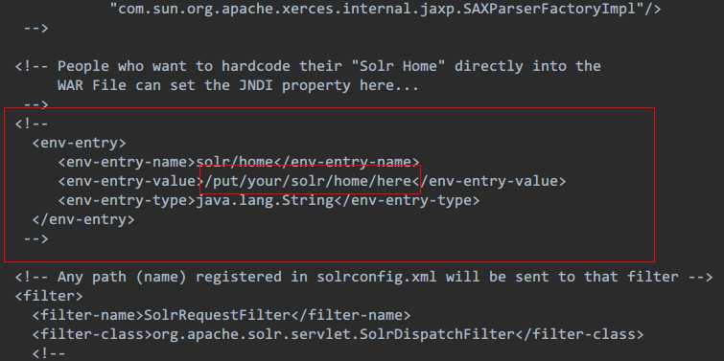Screen dimensions: 724x361
Task: Place cursor in /put/your/solr/home/here path
Action: [x=308, y=181]
